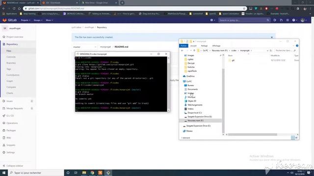Switch to the Google Drive tab
The image size is (314, 176).
point(99,3)
